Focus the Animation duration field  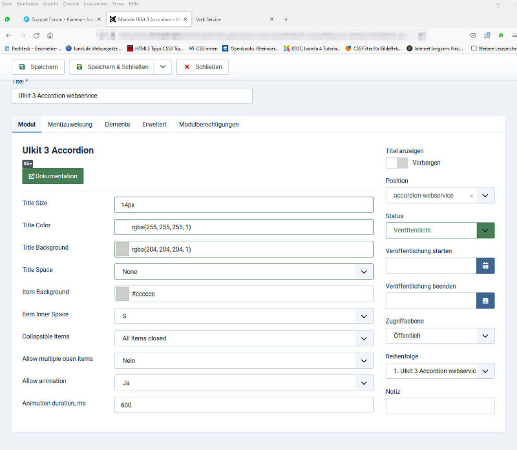pos(244,405)
